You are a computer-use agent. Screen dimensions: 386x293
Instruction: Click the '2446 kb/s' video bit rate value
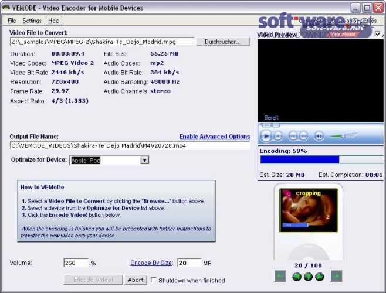pos(67,72)
